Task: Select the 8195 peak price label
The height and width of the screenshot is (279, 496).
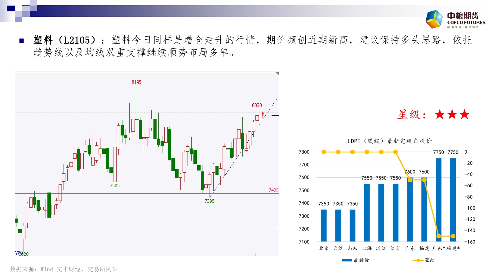Action: 136,82
